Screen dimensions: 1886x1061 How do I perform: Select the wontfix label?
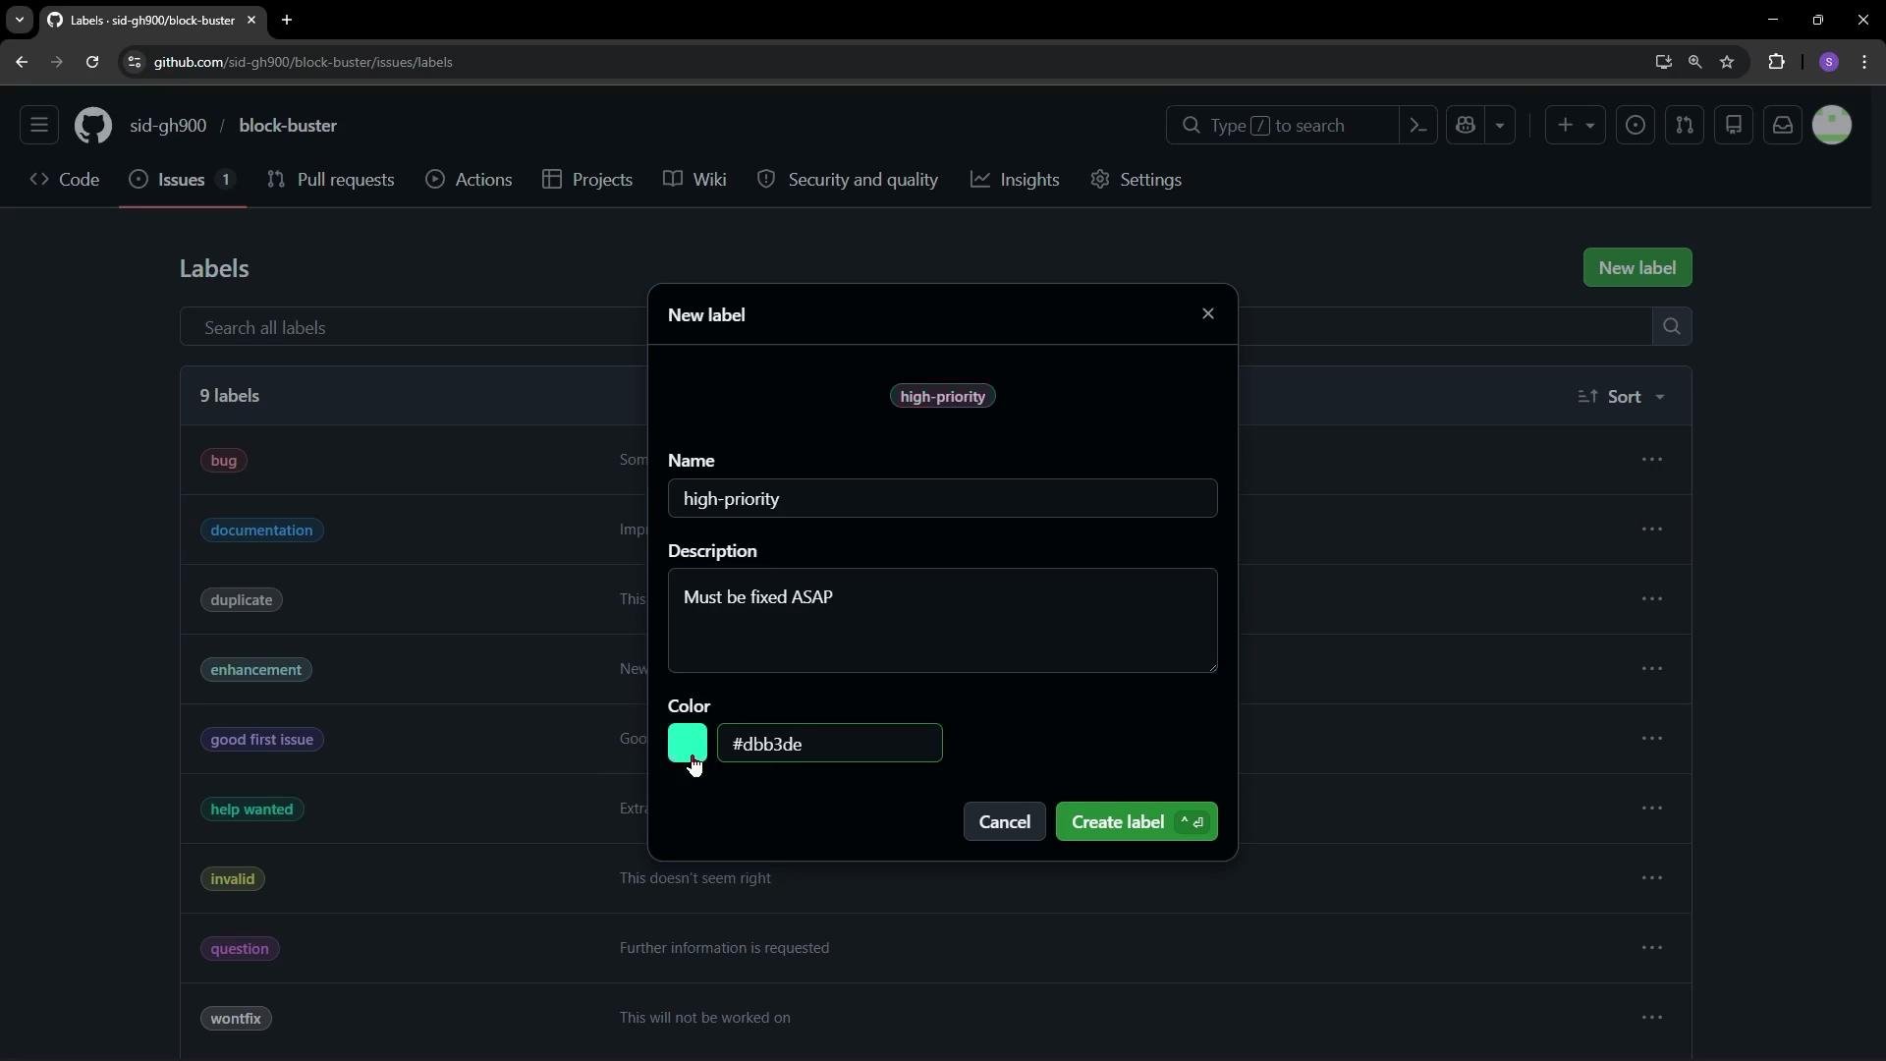pyautogui.click(x=236, y=1019)
